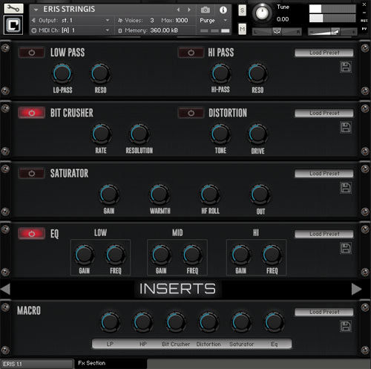
Task: Click the EQ HI FREQ knob
Action: 272,255
